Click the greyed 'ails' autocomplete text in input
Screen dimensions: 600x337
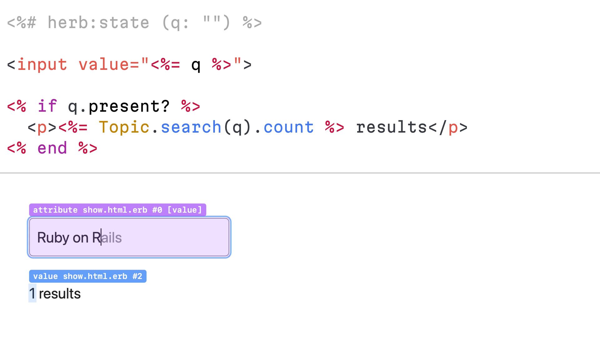coord(112,237)
